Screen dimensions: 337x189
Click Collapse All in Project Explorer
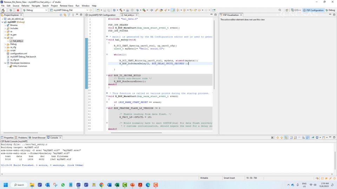pyautogui.click(x=61, y=15)
